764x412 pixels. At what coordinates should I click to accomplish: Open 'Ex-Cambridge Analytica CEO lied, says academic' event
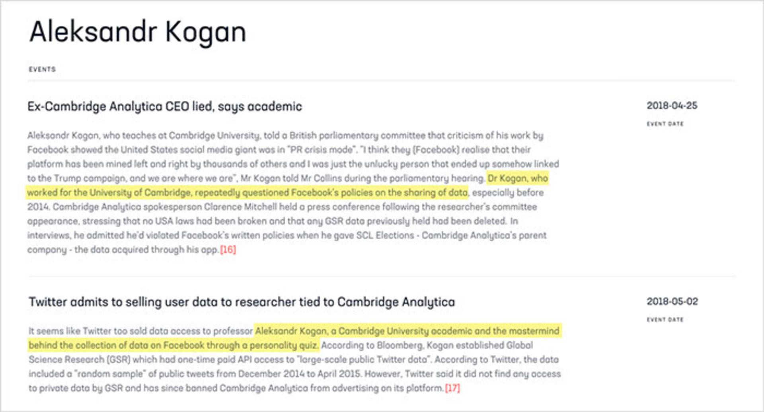[165, 106]
